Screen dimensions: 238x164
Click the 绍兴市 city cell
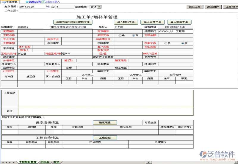point(77,54)
